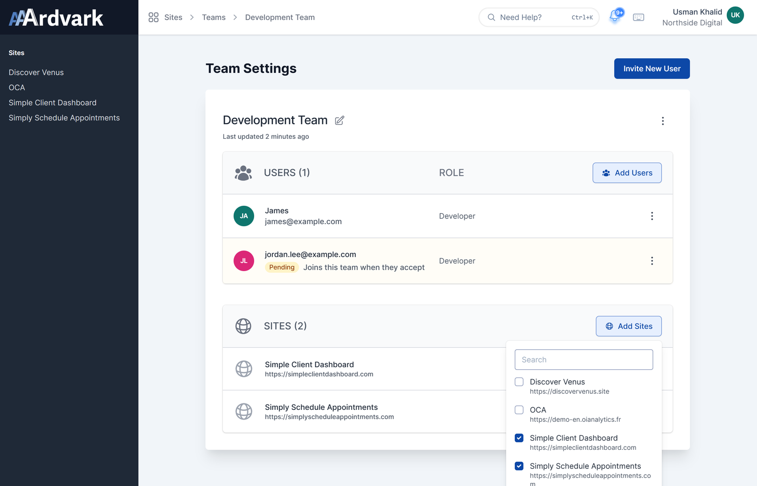Click the Last updated 2 minutes ago text

[266, 137]
